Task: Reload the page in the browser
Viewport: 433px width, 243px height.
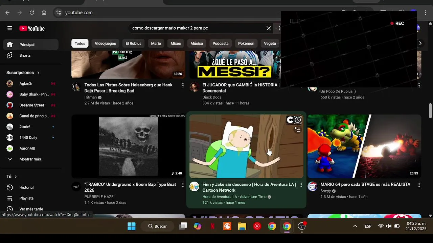Action: point(32,12)
